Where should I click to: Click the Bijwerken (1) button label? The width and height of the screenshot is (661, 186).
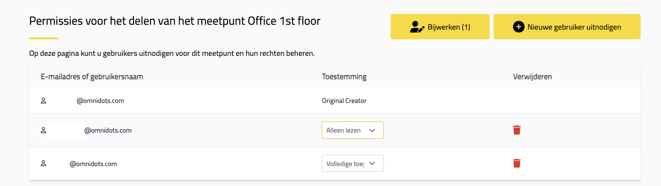pos(449,27)
